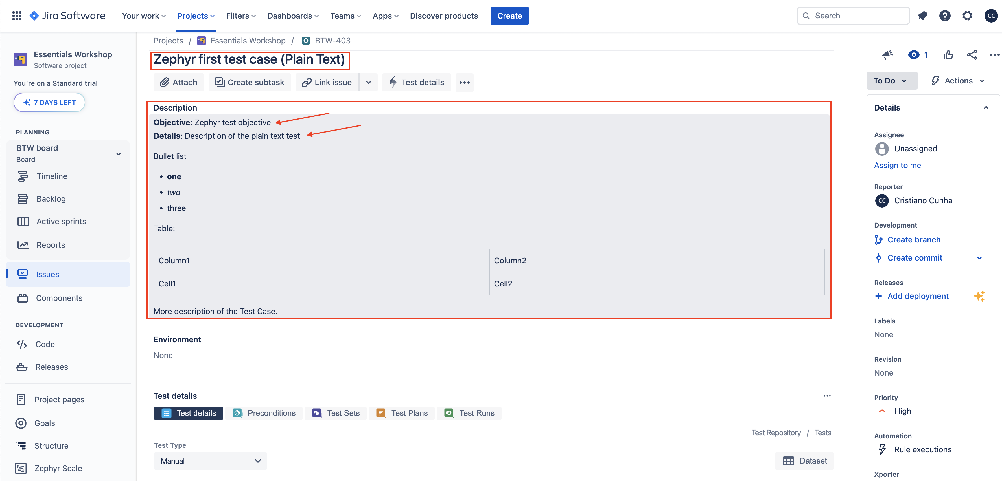Open Reports in the sidebar
The height and width of the screenshot is (481, 1002).
(x=51, y=245)
